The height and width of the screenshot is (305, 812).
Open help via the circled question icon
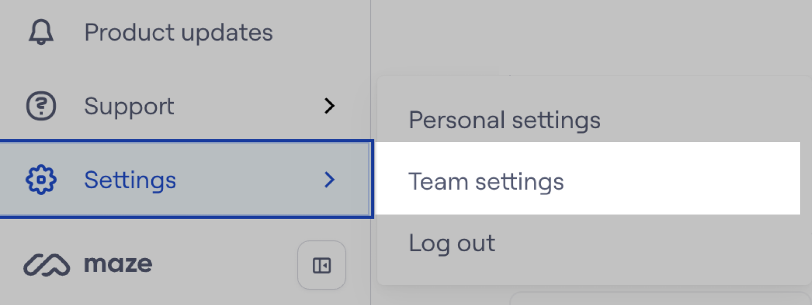40,106
